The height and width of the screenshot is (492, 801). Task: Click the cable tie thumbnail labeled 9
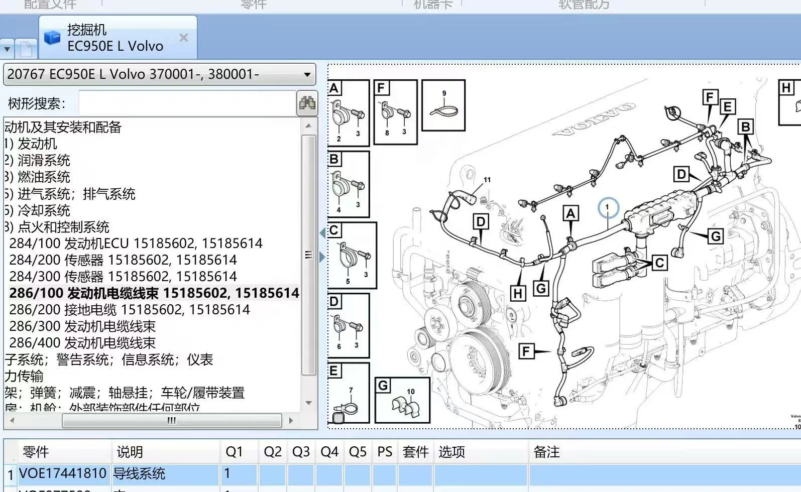tap(443, 105)
